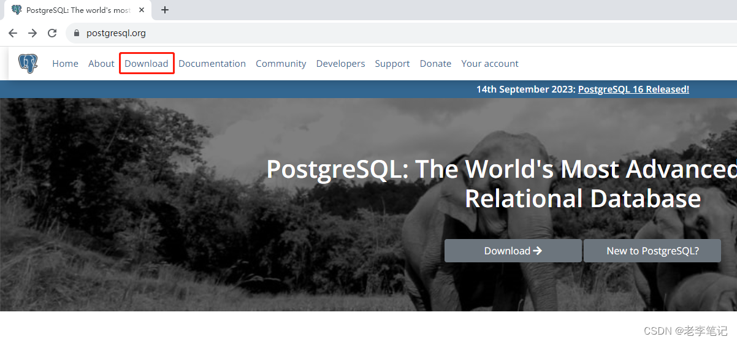
Task: Open Your account link
Action: tap(490, 64)
